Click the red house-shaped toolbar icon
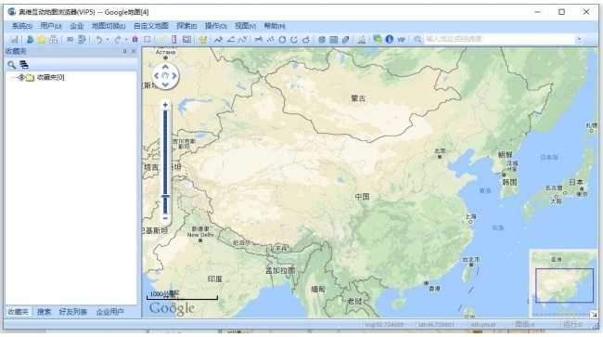603x337 pixels. pyautogui.click(x=135, y=39)
